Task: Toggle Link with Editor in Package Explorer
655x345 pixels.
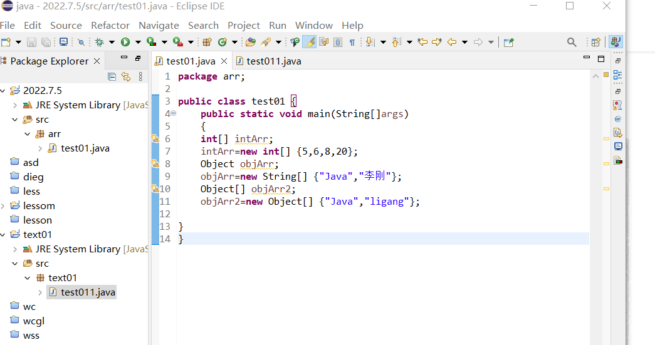Action: pos(126,76)
